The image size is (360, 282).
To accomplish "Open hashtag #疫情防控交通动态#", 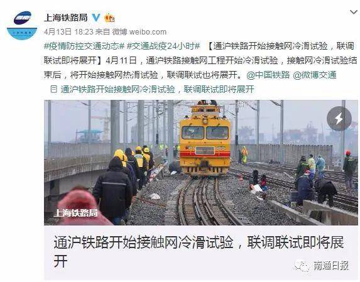I will [x=84, y=46].
